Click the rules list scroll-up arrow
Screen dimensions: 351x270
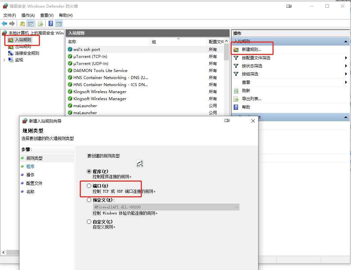tap(227, 41)
